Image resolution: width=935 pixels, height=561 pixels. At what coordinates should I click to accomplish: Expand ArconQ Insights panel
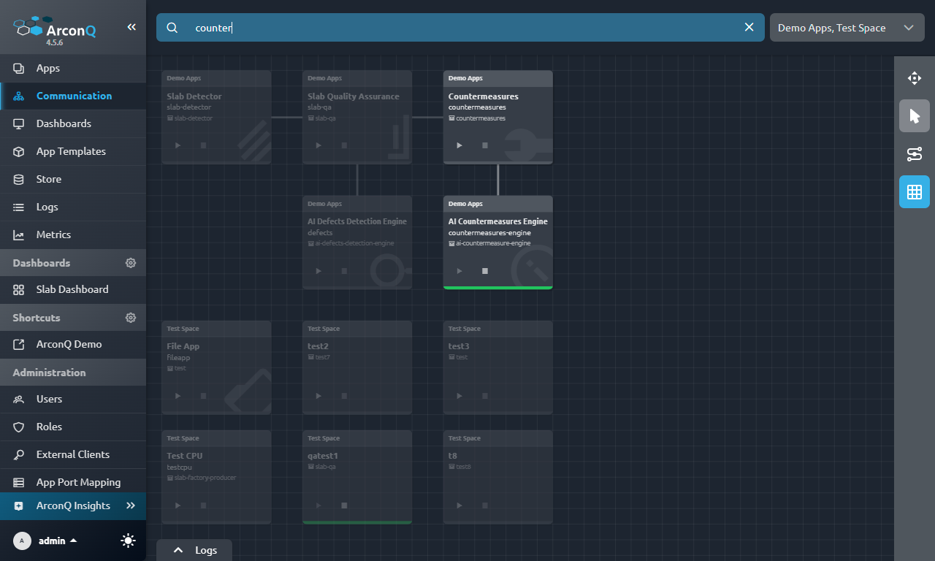tap(131, 505)
